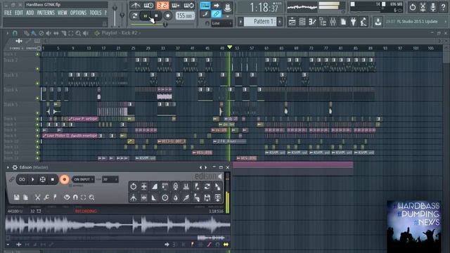Open the plugin picker plug icon
The width and height of the screenshot is (450, 253).
point(353,22)
